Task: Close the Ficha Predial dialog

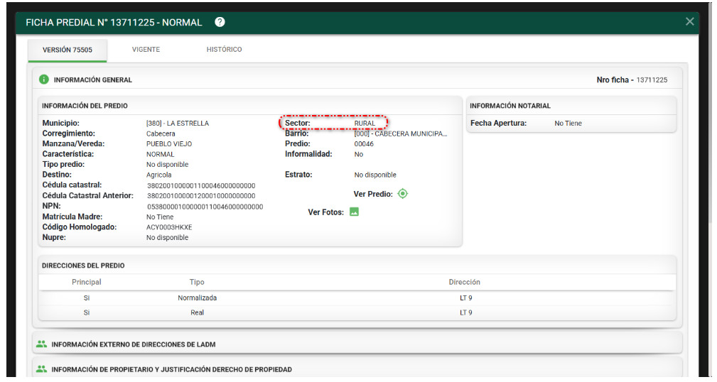Action: click(689, 21)
